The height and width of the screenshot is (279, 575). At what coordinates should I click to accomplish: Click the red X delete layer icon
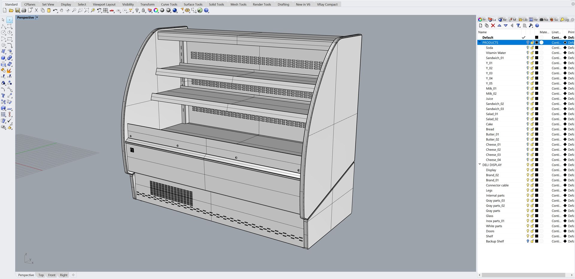tap(493, 25)
